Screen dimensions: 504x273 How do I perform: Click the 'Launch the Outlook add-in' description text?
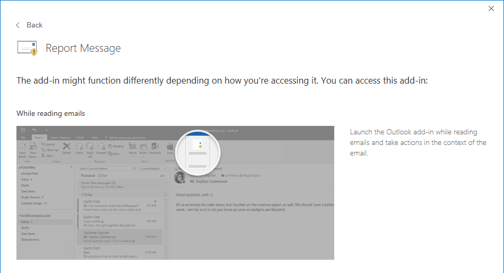(418, 143)
